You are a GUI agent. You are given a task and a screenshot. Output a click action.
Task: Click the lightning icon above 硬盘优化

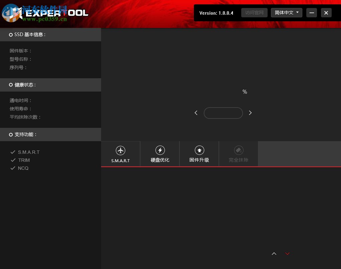tap(160, 150)
